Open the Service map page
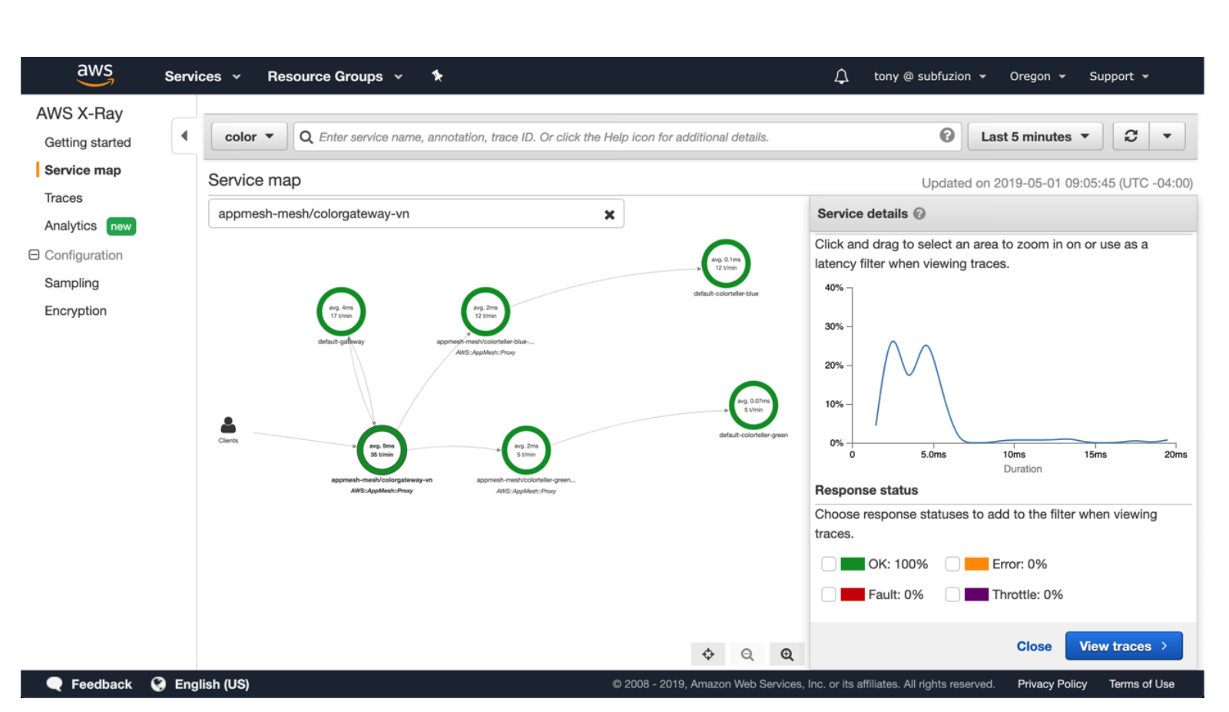This screenshot has width=1229, height=712. tap(82, 170)
